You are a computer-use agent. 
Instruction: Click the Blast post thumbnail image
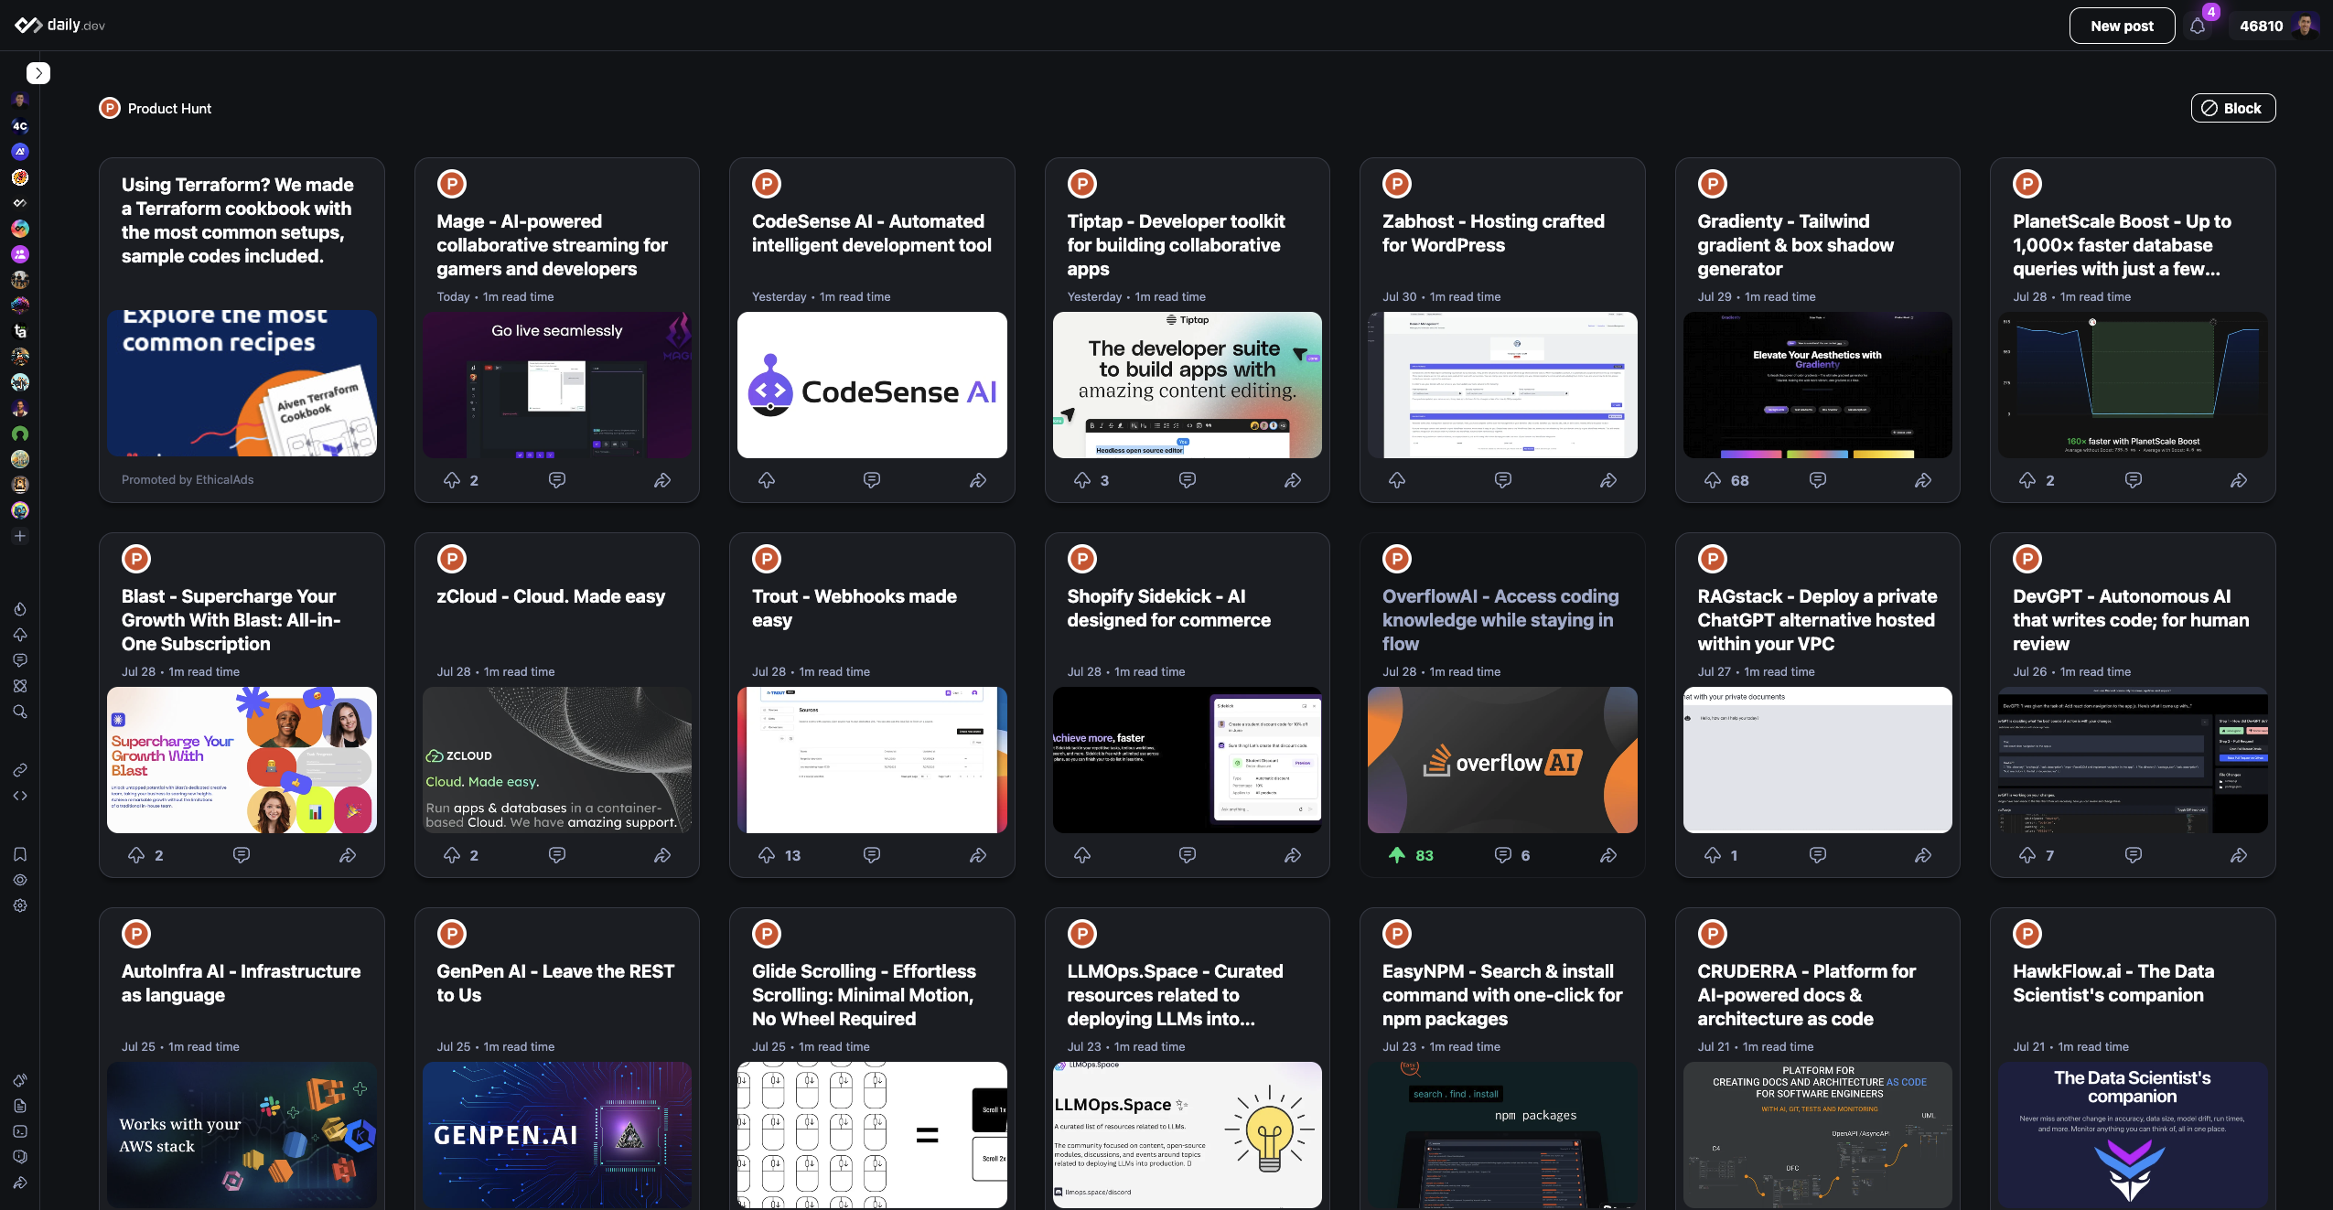click(x=242, y=760)
